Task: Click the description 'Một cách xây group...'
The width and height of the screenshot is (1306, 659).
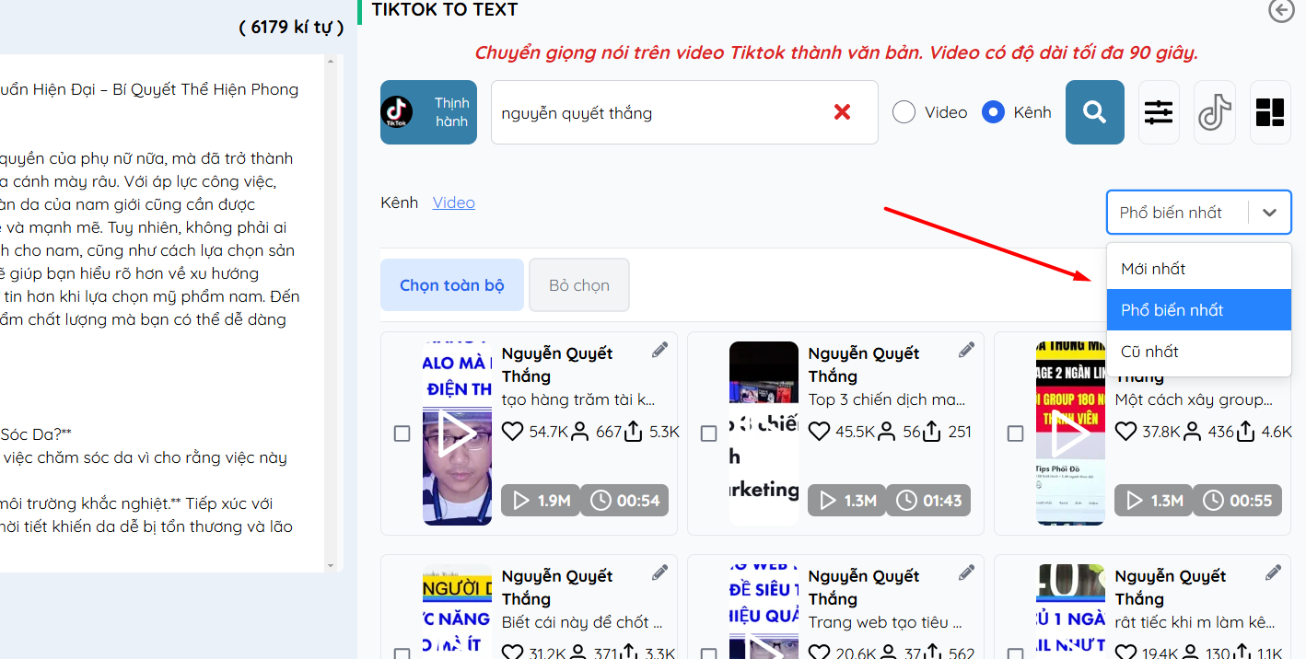Action: click(x=1194, y=399)
